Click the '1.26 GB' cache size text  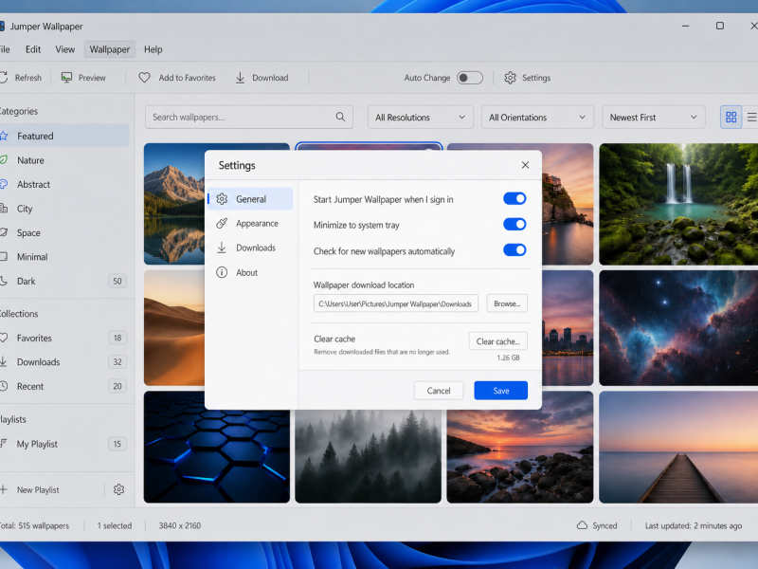508,358
